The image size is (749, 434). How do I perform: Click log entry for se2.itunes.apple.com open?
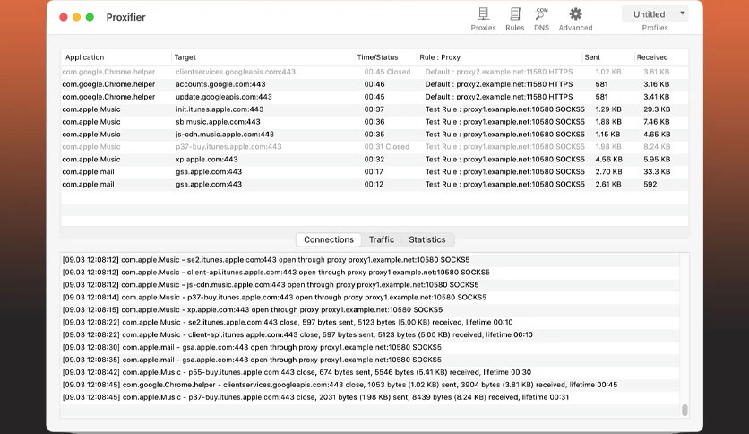coord(370,259)
